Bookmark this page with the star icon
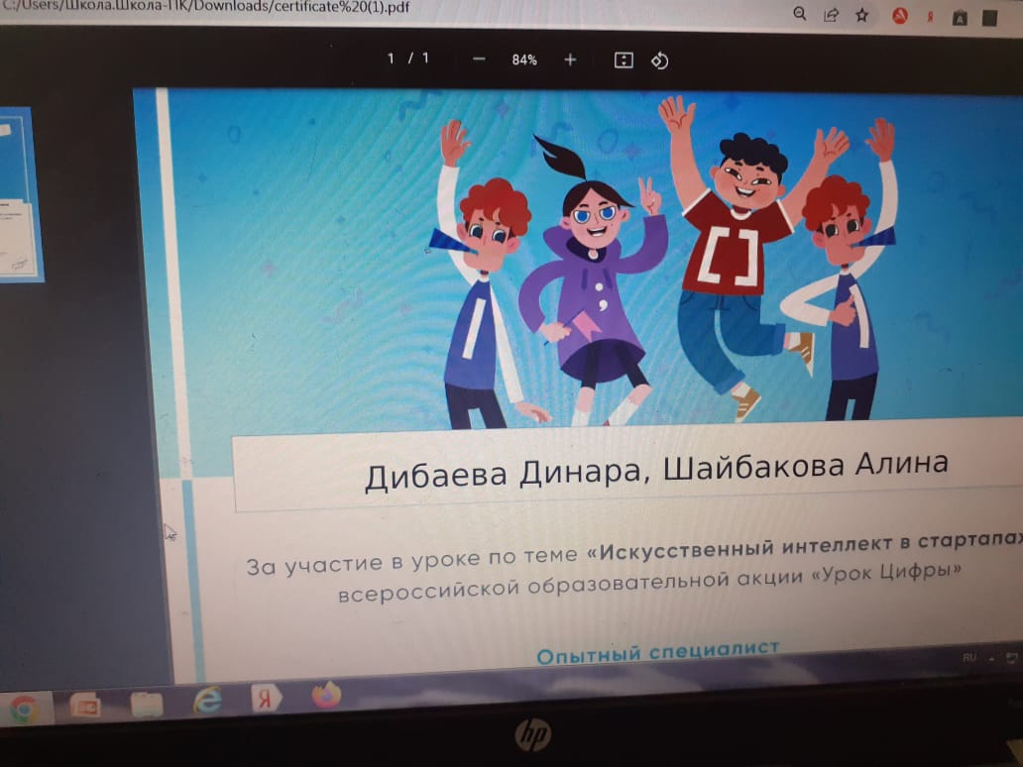 pos(861,15)
